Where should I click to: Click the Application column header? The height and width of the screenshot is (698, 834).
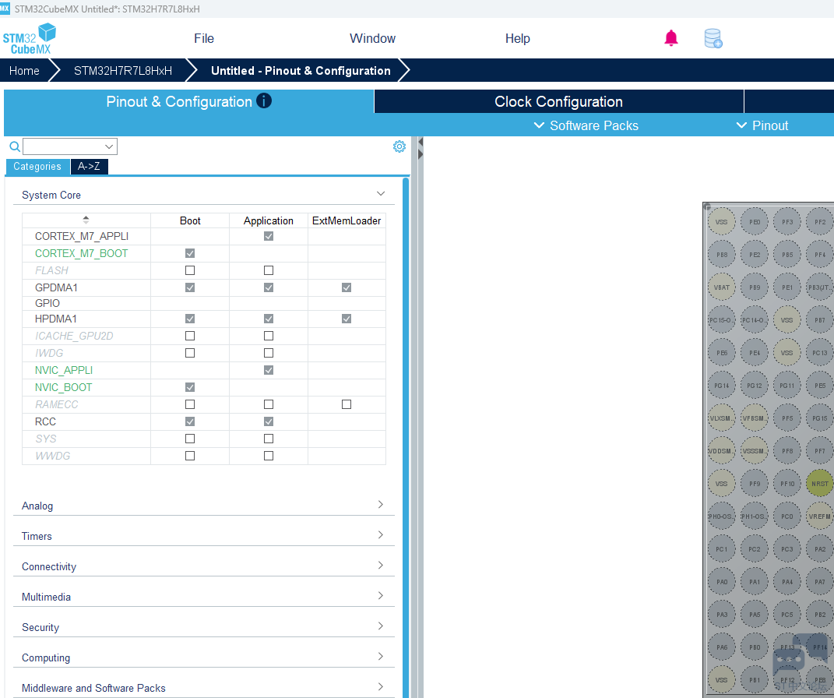click(269, 220)
